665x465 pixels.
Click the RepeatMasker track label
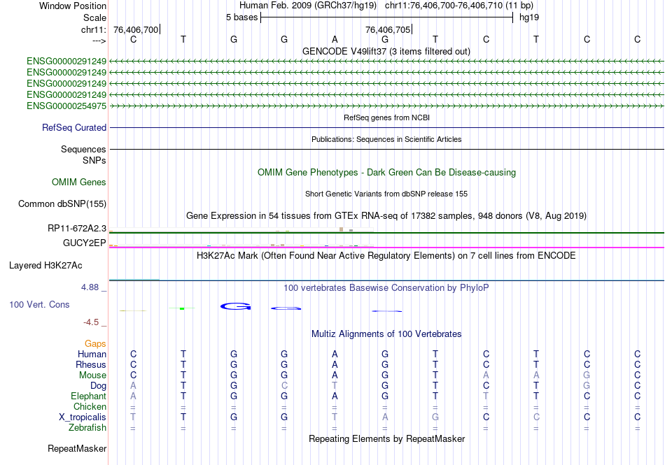pyautogui.click(x=77, y=448)
